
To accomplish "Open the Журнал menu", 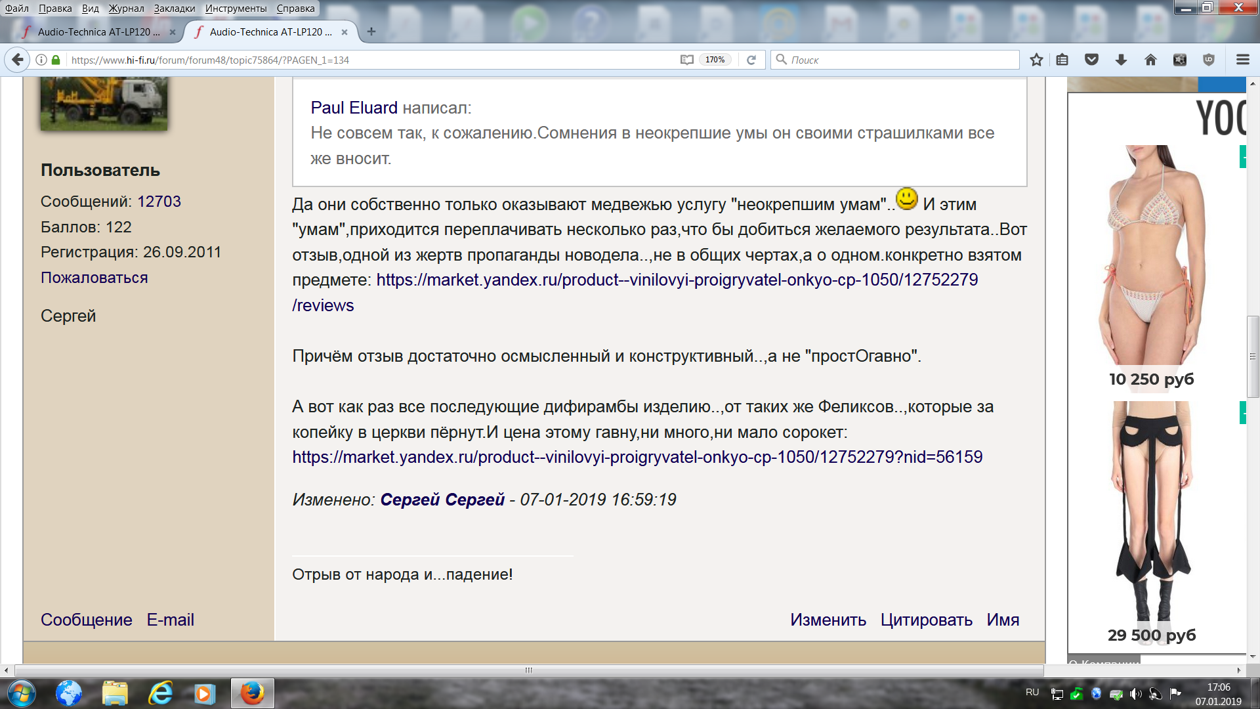I will pyautogui.click(x=126, y=9).
